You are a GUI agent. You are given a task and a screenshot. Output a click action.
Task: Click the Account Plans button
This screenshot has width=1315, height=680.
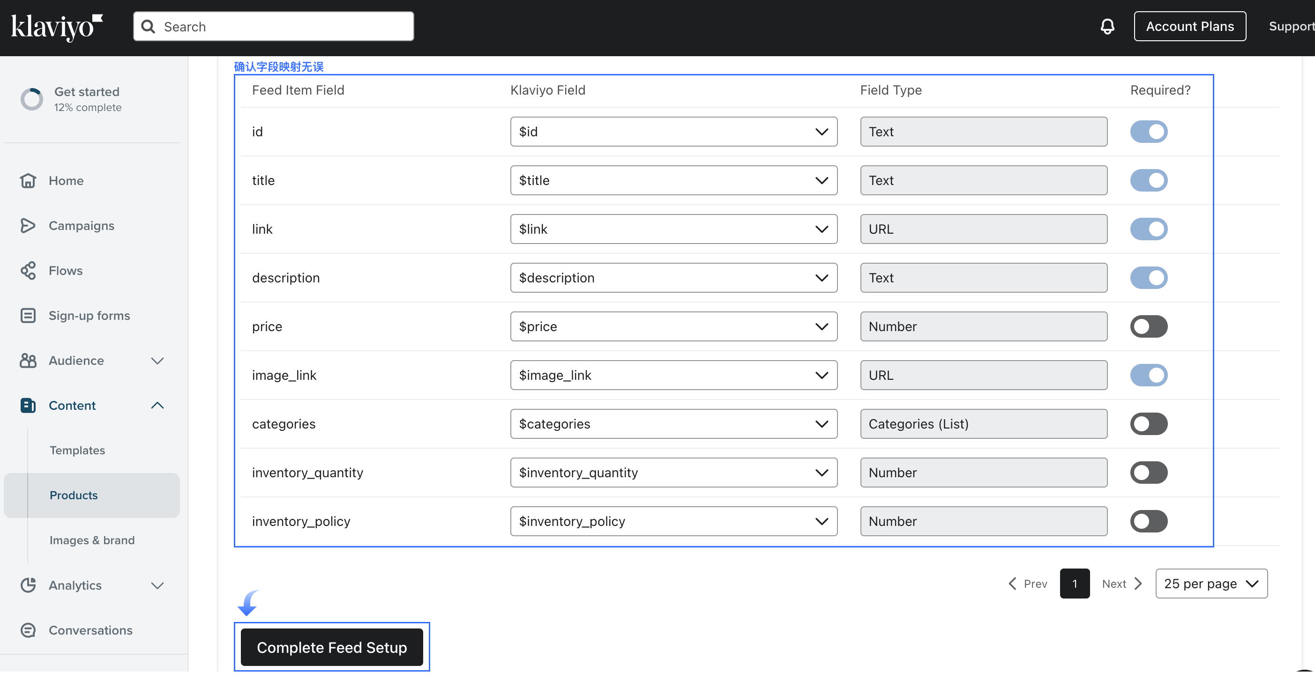pyautogui.click(x=1189, y=27)
